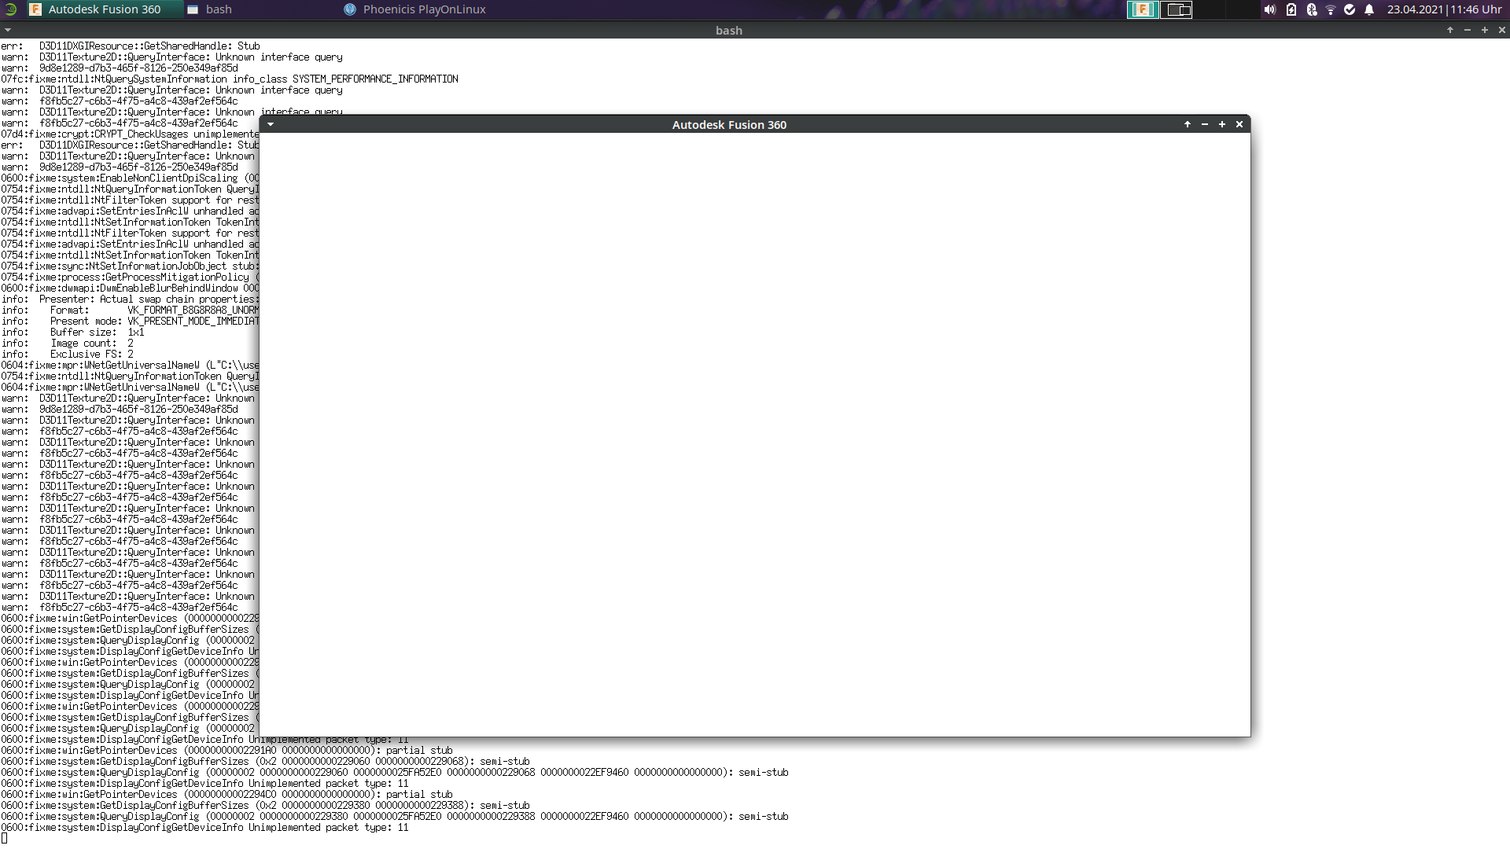Toggle minimize on the bash terminal window
Screen dimensions: 1510x849
pos(1467,31)
